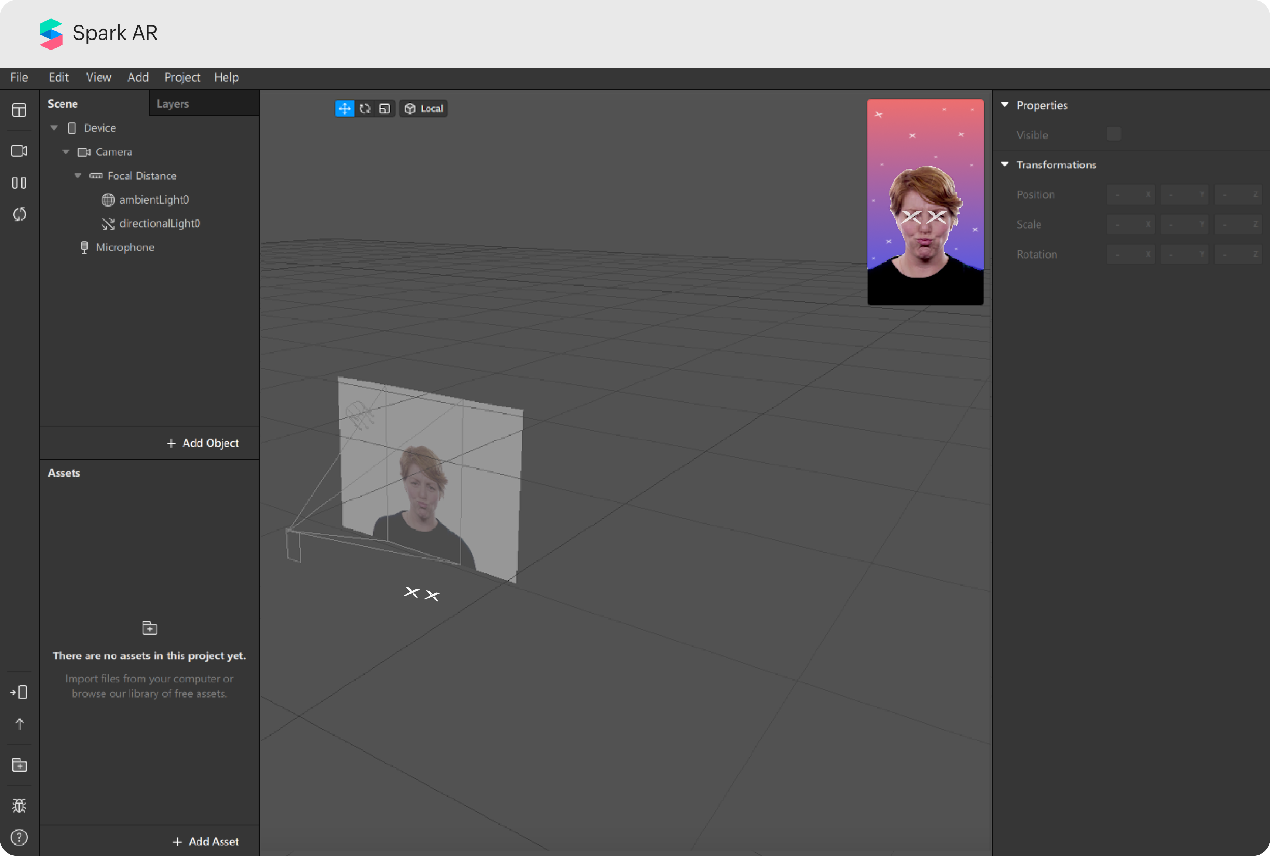The width and height of the screenshot is (1270, 856).
Task: Toggle the Visible checkbox in Properties
Action: click(x=1114, y=134)
